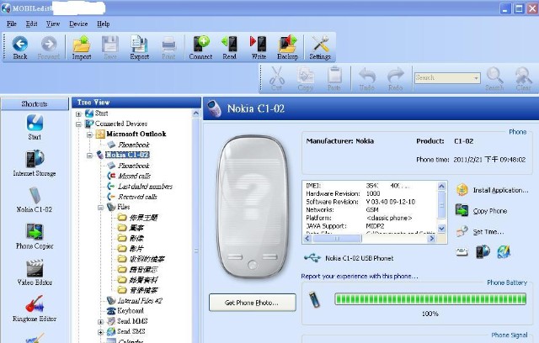Screen dimensions: 539x343
Task: Click the phone battery level bar
Action: tap(430, 299)
